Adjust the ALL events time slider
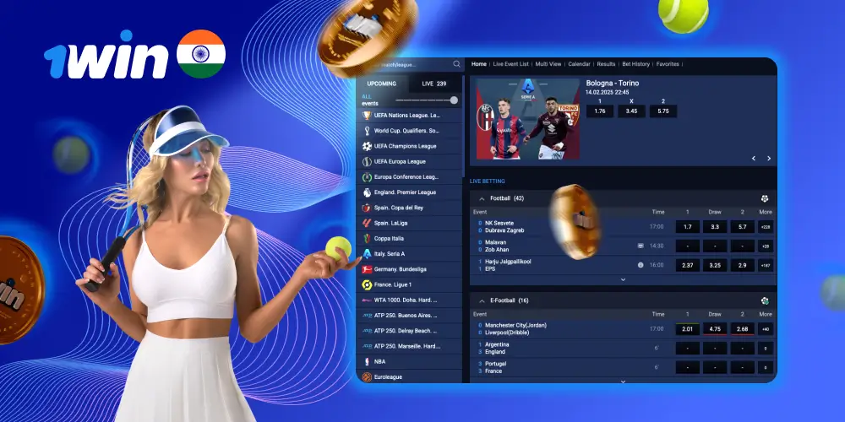The image size is (845, 422). tap(454, 100)
